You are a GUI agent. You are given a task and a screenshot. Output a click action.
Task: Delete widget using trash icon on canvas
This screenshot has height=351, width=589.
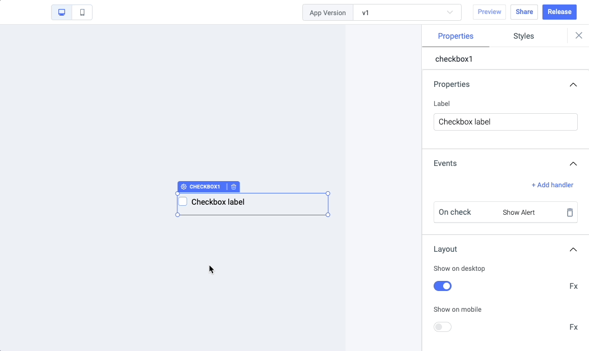(x=234, y=187)
